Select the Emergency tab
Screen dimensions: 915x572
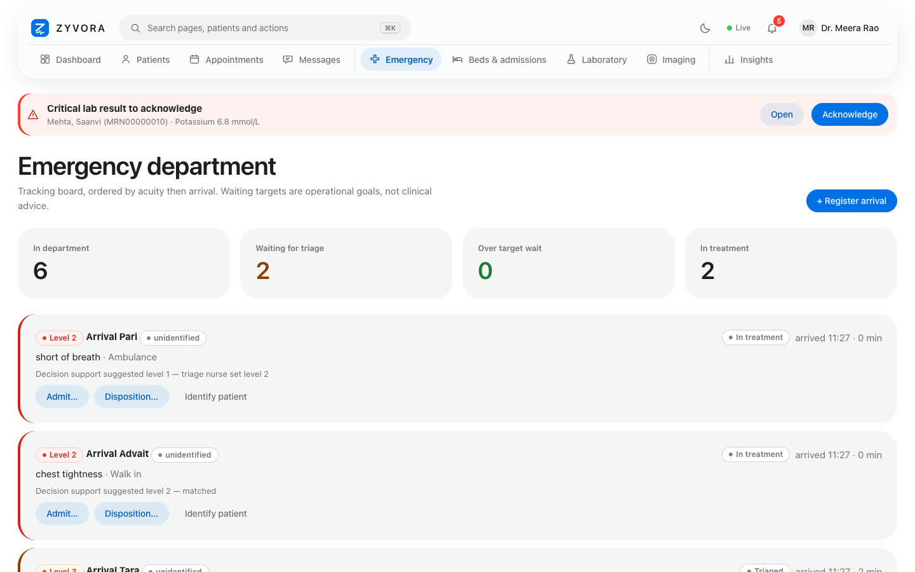(401, 59)
